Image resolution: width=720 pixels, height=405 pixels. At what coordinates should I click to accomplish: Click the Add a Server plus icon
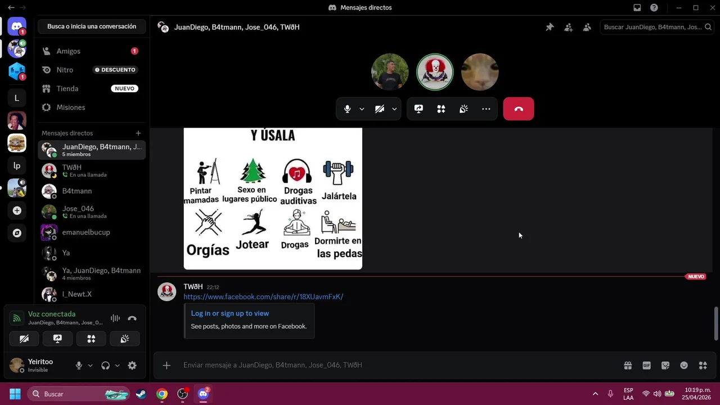click(17, 210)
